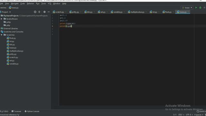Open int.py in the project tree
The width and height of the screenshot is (206, 116).
11,41
